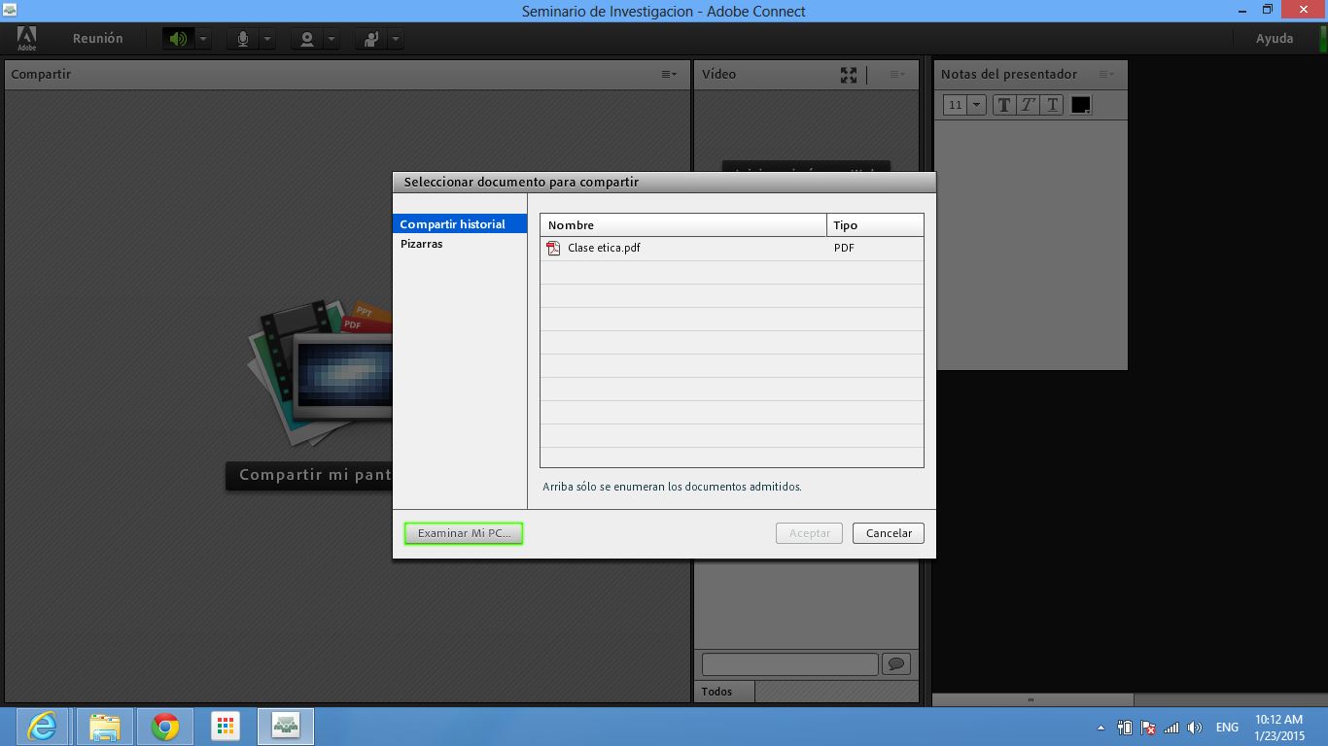Screen dimensions: 1328x746
Task: Open the Vídeo pod options menu
Action: pyautogui.click(x=896, y=74)
